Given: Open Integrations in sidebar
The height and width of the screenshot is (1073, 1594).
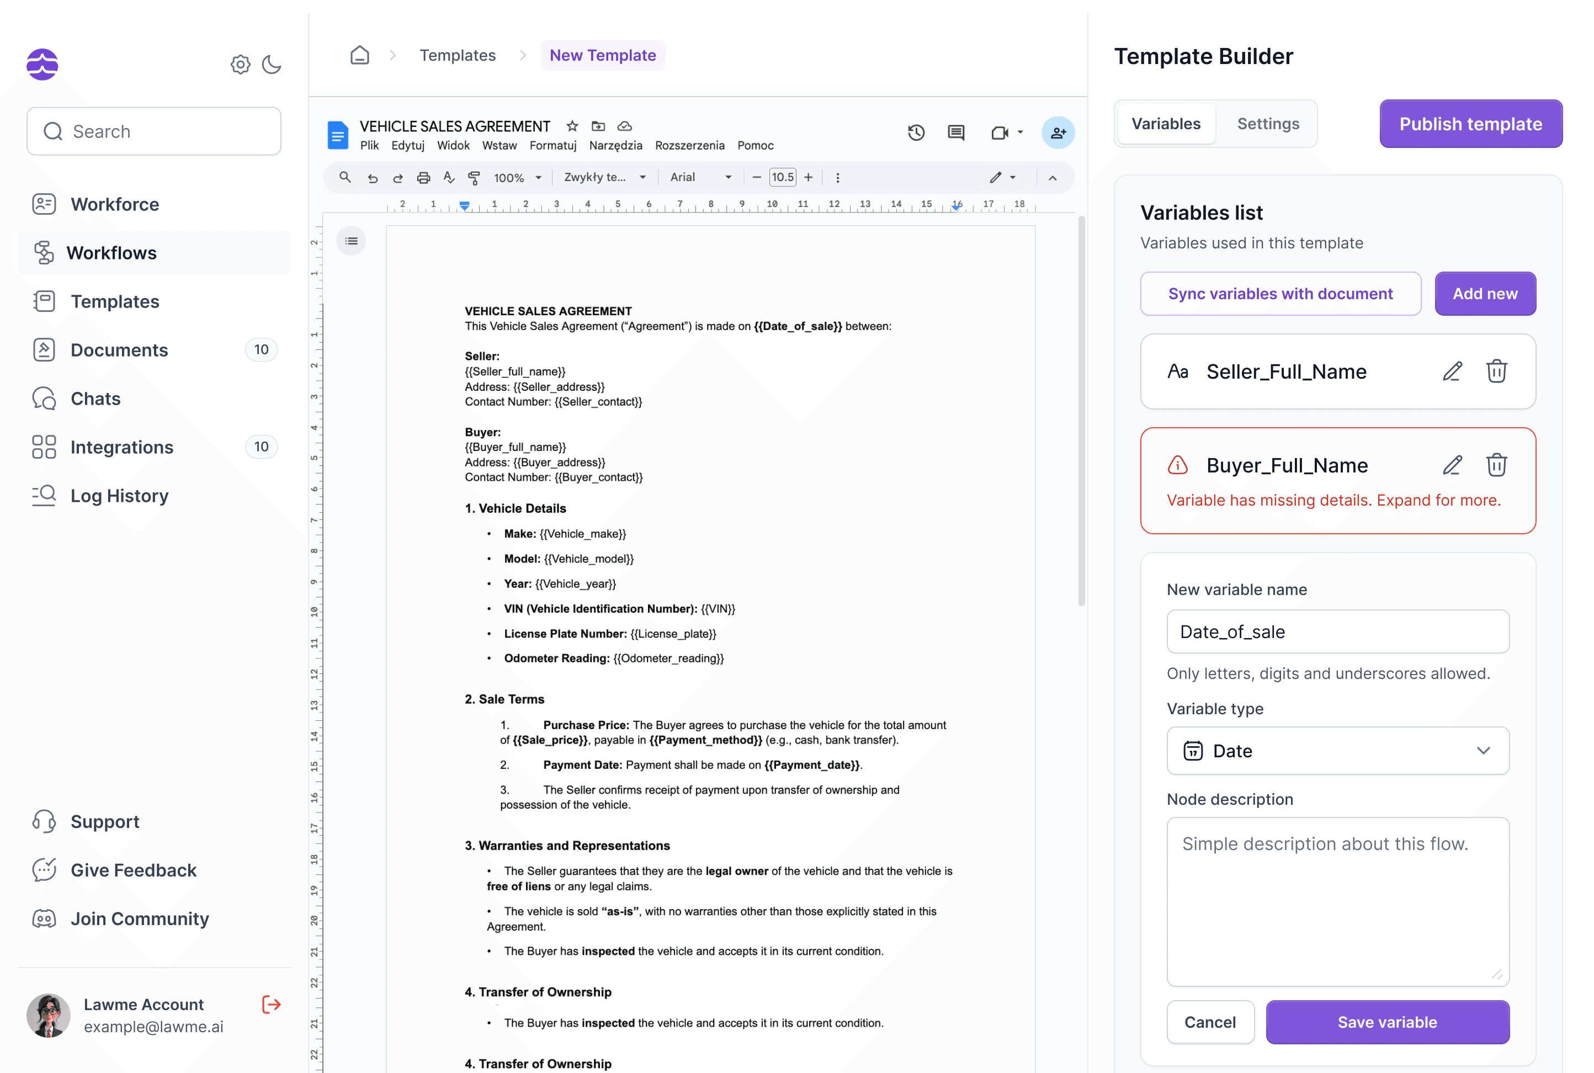Looking at the screenshot, I should pyautogui.click(x=155, y=447).
